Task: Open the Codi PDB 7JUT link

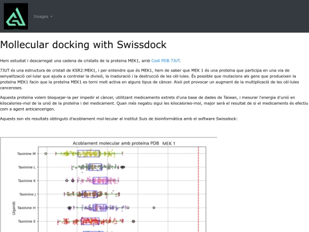Action: click(x=166, y=61)
